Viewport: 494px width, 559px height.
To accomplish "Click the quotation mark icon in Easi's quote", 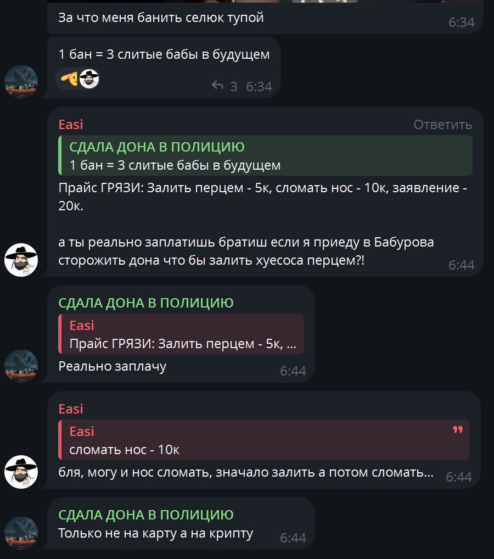I will (458, 429).
